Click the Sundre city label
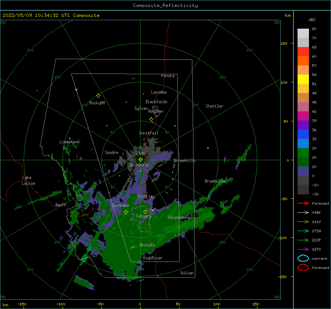 111,152
